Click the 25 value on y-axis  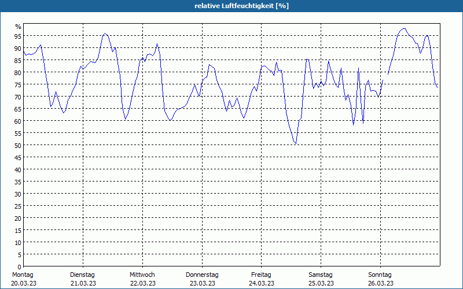coord(18,206)
